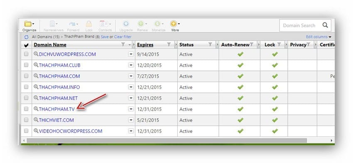Check the box for THICHVIET.COM
This screenshot has height=163, width=353.
click(x=26, y=120)
